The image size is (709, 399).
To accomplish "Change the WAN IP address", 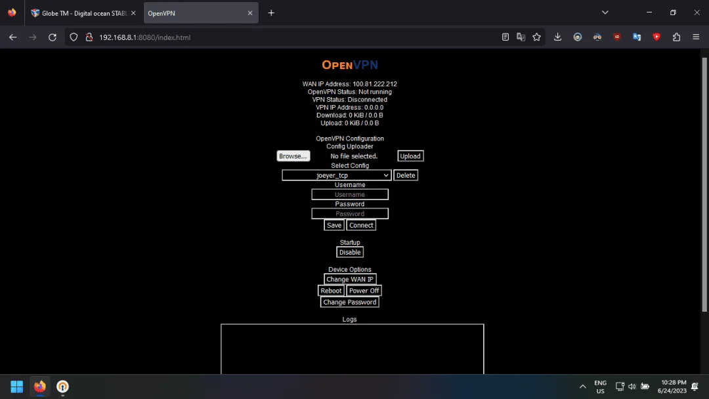I will point(349,280).
